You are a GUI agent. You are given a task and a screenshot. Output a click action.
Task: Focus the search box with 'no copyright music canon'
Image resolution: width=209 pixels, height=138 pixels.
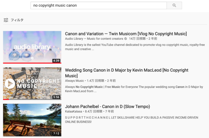(99, 6)
